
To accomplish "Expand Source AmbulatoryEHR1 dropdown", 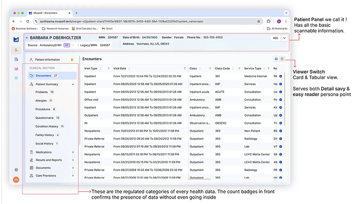I will coord(73,45).
